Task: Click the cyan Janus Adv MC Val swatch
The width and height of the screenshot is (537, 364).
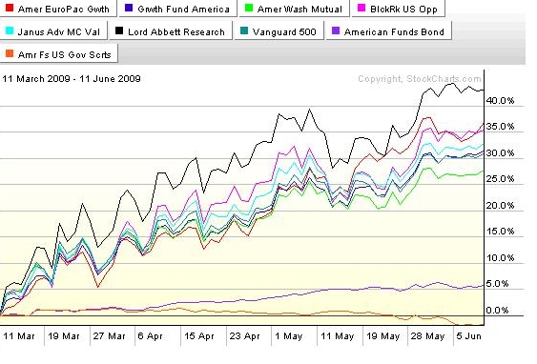Action: click(x=10, y=30)
